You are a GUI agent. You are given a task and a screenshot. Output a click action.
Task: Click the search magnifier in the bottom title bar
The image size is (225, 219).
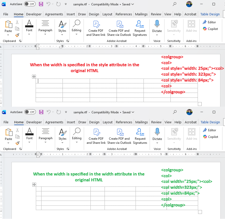click(175, 112)
